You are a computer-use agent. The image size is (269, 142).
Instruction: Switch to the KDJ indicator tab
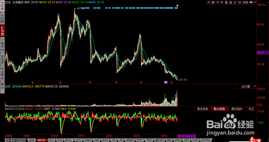tap(51, 140)
